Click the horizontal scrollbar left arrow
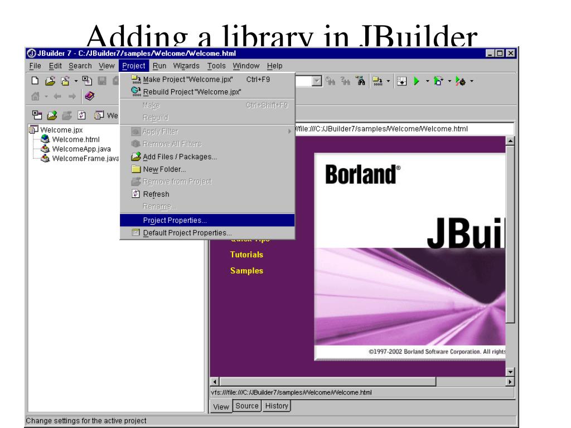This screenshot has width=571, height=428. pyautogui.click(x=215, y=382)
